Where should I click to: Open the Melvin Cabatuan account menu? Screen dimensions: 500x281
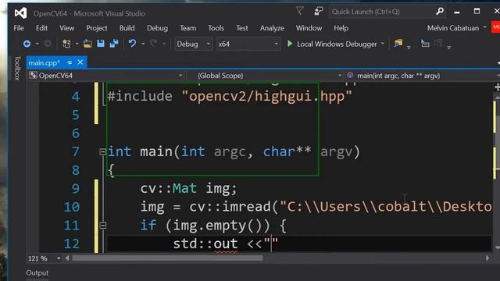tap(456, 28)
